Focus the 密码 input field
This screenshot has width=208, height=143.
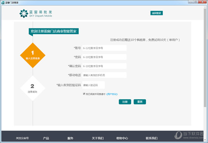[x=104, y=57]
